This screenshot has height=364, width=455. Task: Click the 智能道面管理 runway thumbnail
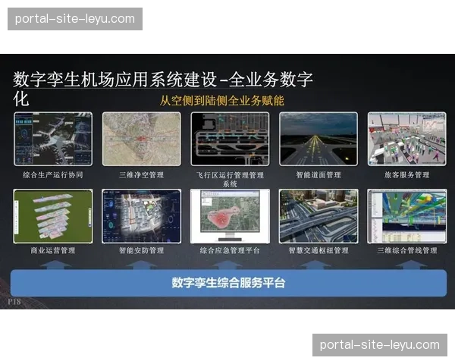[x=318, y=139]
